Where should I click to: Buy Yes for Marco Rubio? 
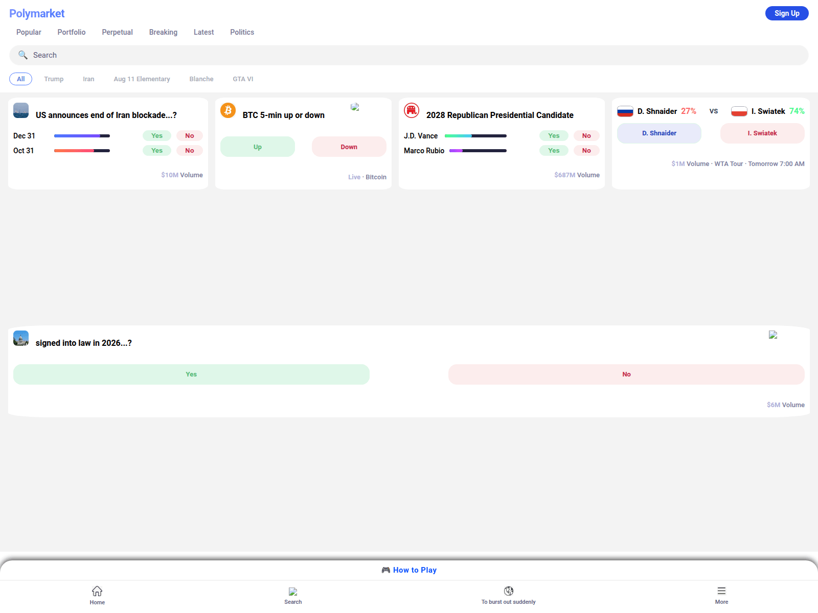554,151
